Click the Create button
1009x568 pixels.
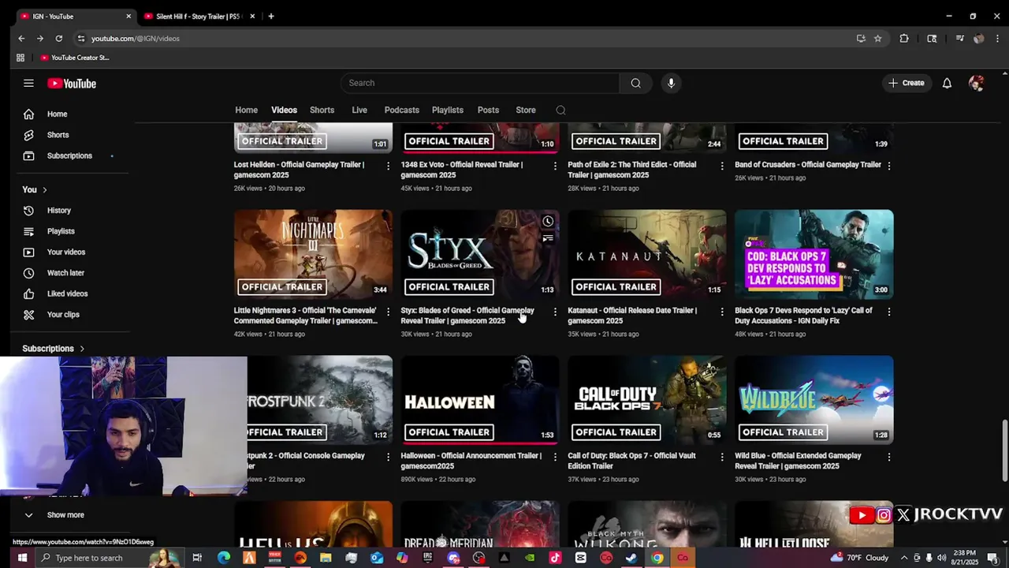click(x=907, y=83)
